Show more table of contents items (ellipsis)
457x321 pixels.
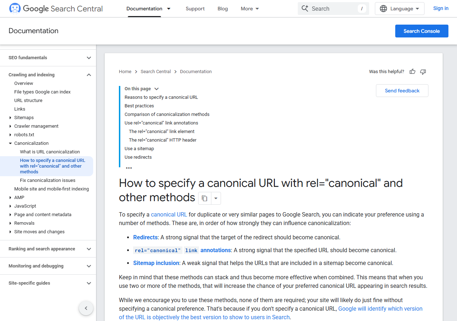click(x=129, y=168)
